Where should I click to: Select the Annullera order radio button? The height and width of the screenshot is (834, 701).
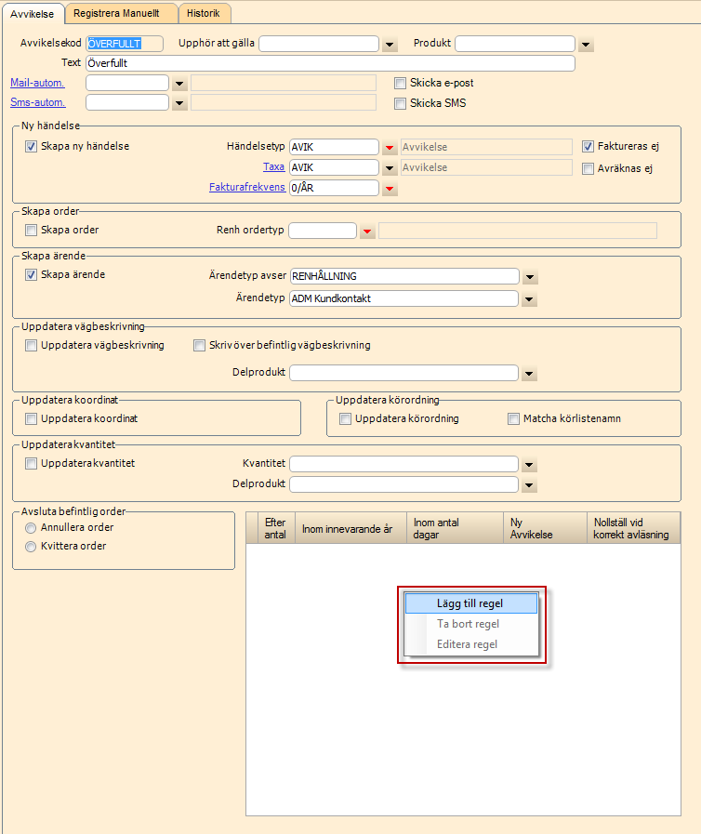[31, 527]
